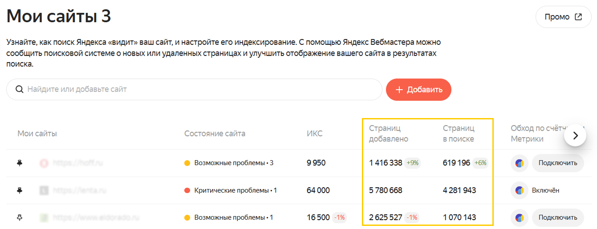Click the lenta.ru site favicon
The height and width of the screenshot is (229, 597).
(x=44, y=190)
